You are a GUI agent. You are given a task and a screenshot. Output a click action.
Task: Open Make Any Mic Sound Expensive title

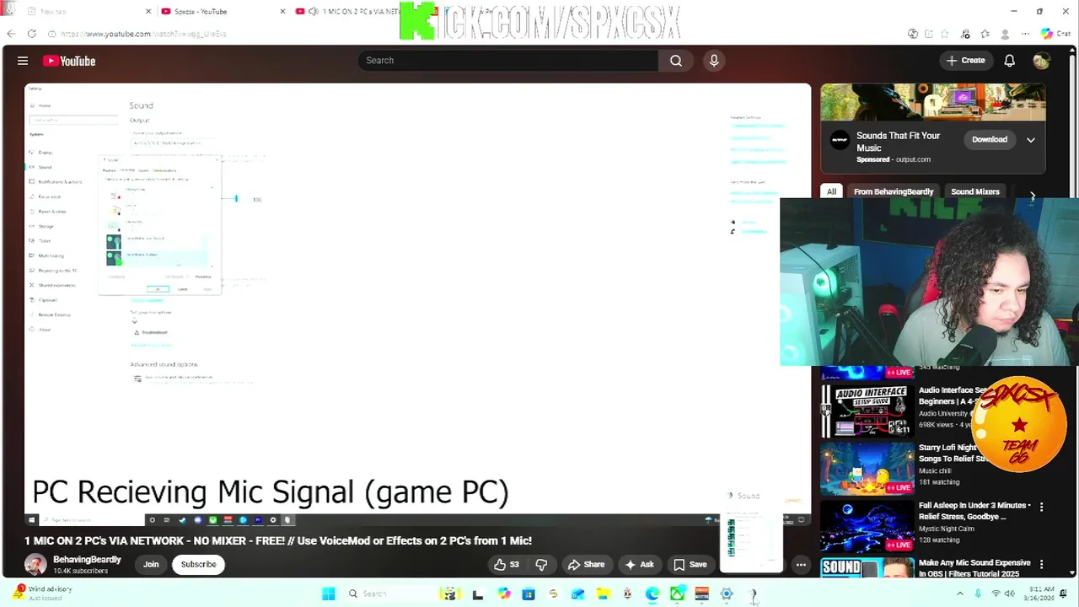click(974, 568)
